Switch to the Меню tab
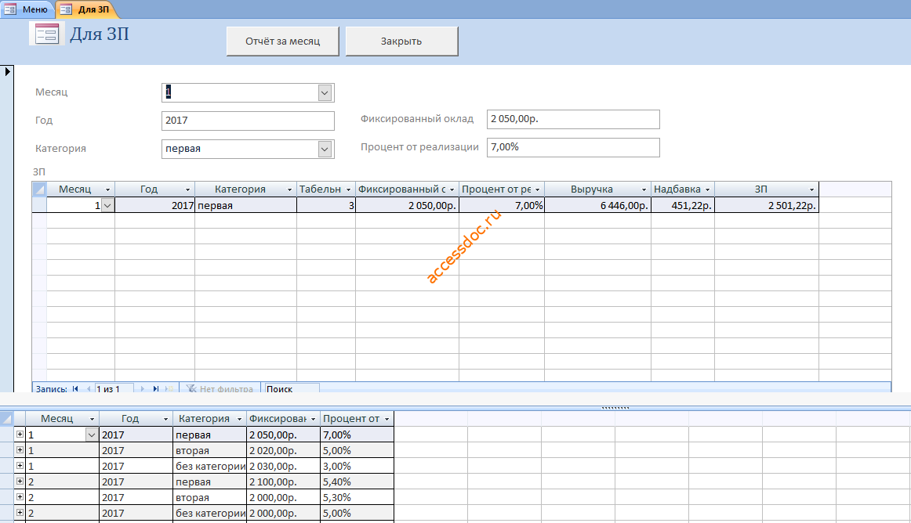 tap(27, 9)
